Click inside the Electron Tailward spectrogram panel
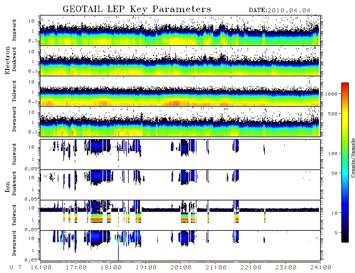Viewport: 355px width, 273px height. point(180,91)
